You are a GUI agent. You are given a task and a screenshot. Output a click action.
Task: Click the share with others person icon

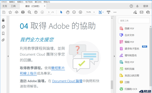(148, 12)
